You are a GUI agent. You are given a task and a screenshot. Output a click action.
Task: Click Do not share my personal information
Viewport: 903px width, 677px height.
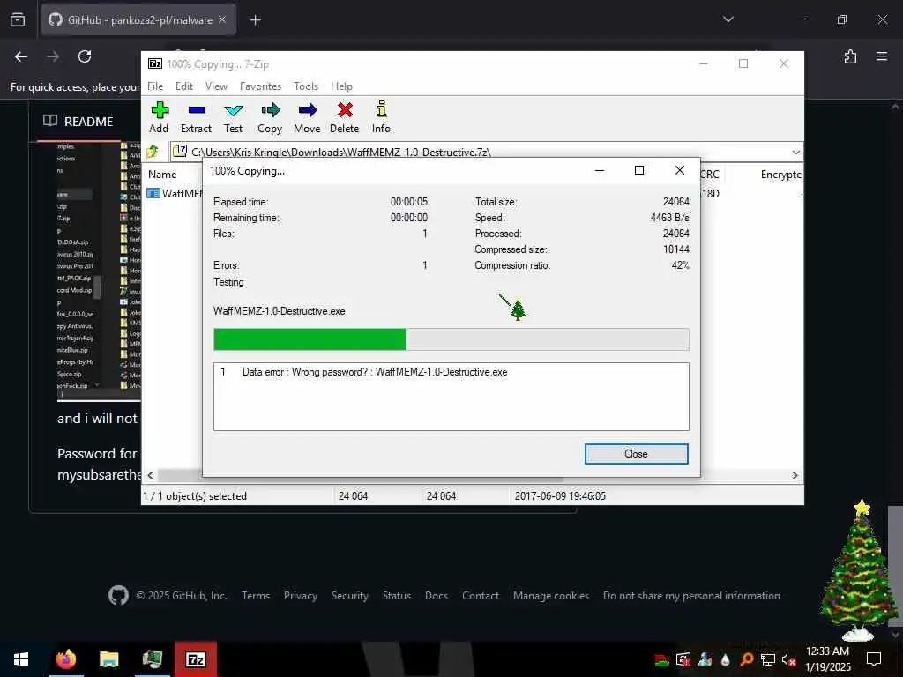[x=691, y=596]
